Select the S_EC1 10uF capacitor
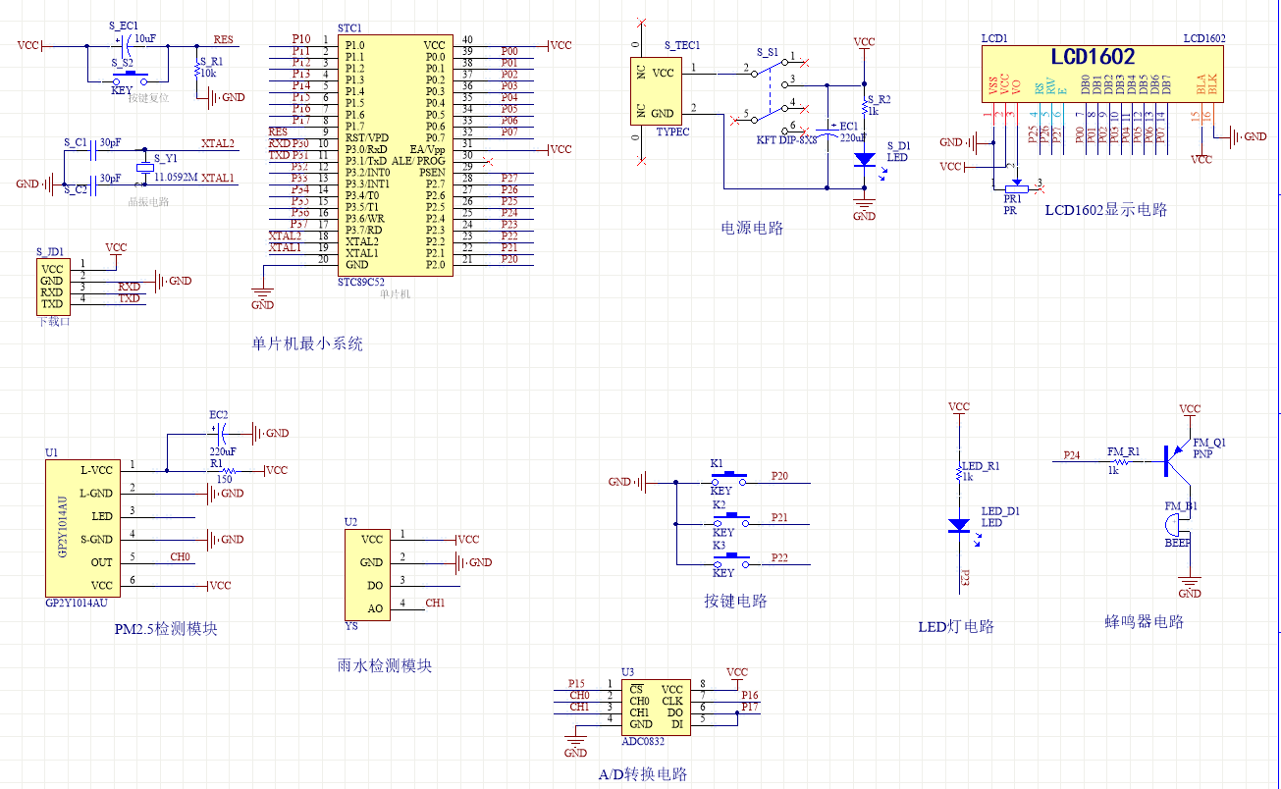Viewport: 1281px width, 789px height. tap(125, 45)
